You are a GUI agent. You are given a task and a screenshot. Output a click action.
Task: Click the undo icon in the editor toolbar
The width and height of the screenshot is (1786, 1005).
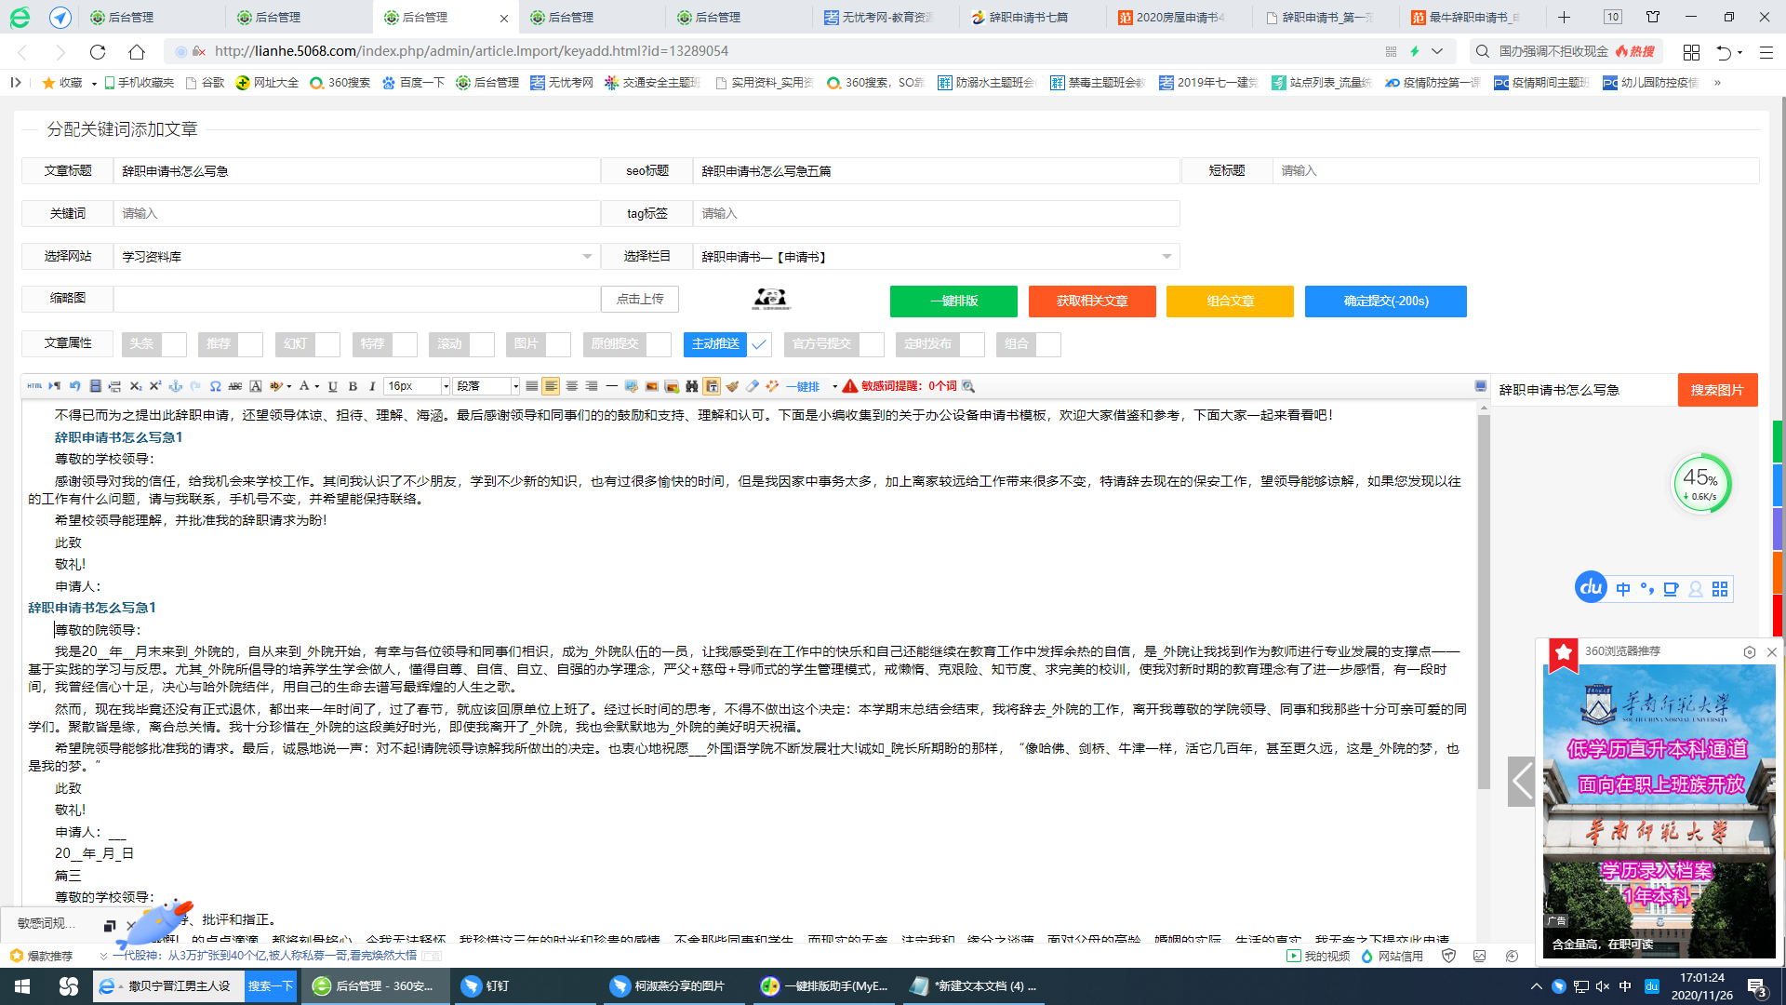coord(74,386)
